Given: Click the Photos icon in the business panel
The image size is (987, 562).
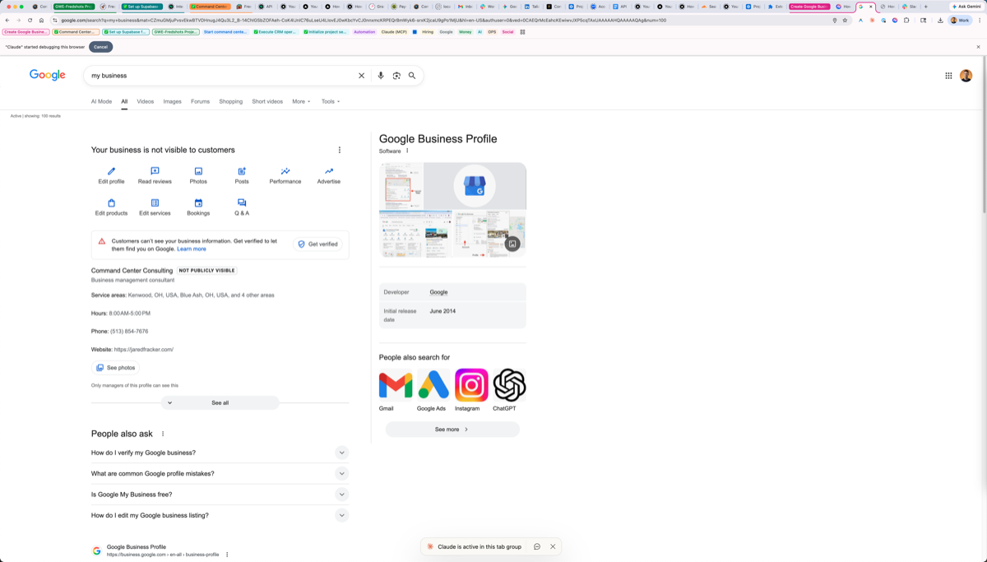Looking at the screenshot, I should [x=198, y=170].
